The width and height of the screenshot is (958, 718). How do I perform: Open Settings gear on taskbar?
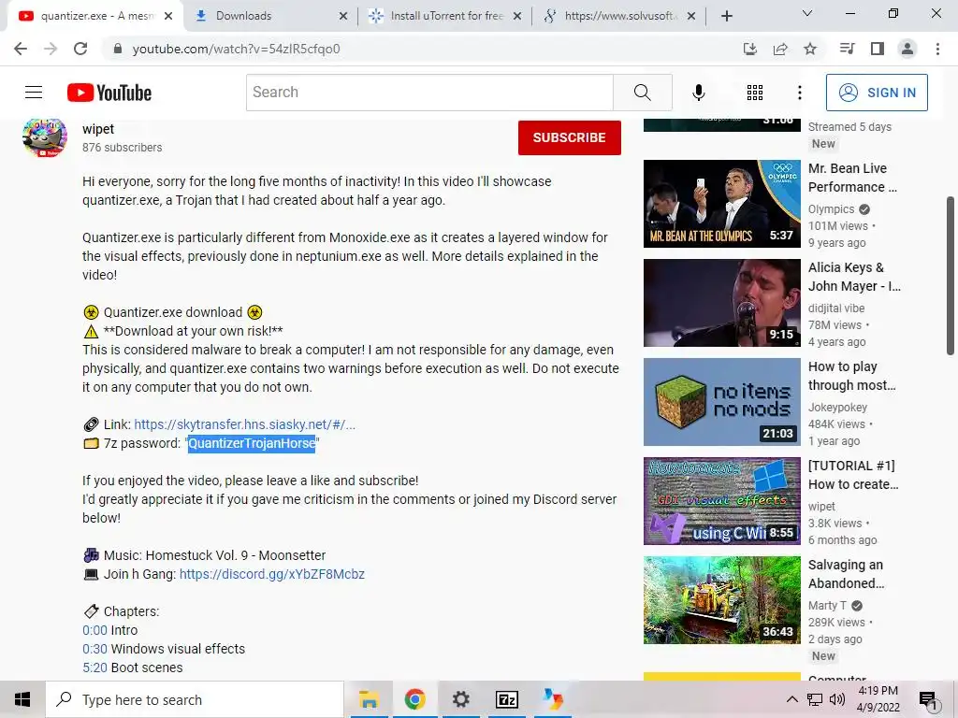pos(460,699)
